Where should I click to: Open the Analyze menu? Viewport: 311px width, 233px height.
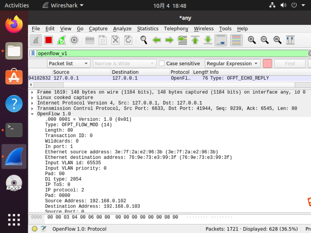tap(122, 29)
